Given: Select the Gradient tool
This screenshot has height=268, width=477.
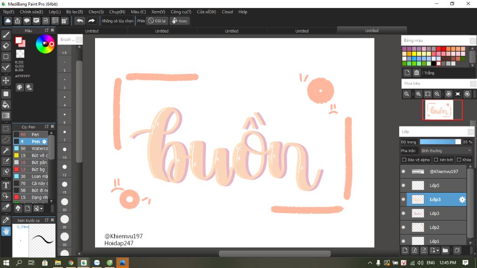Looking at the screenshot, I should tap(6, 116).
